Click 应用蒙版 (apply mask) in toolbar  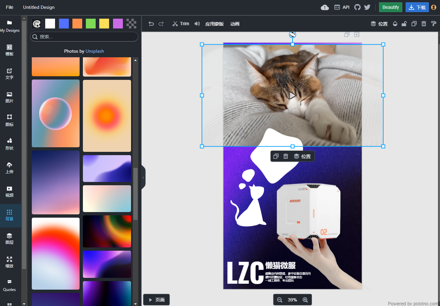215,24
